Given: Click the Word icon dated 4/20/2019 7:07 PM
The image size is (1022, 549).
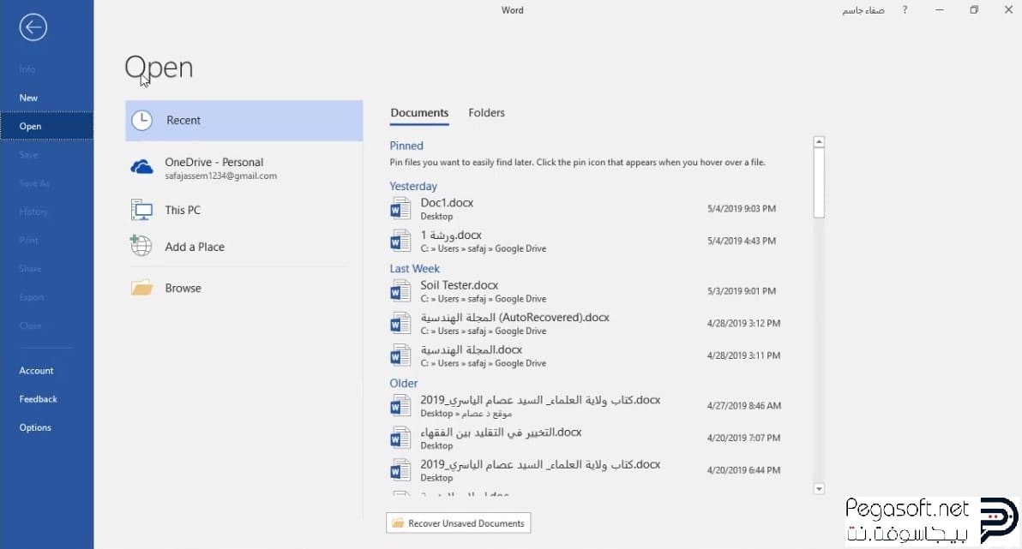Looking at the screenshot, I should (400, 439).
